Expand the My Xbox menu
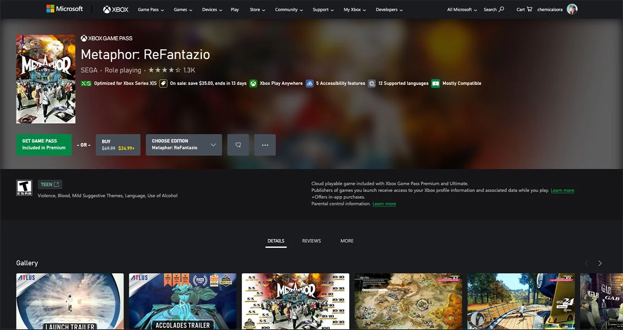 click(x=355, y=10)
